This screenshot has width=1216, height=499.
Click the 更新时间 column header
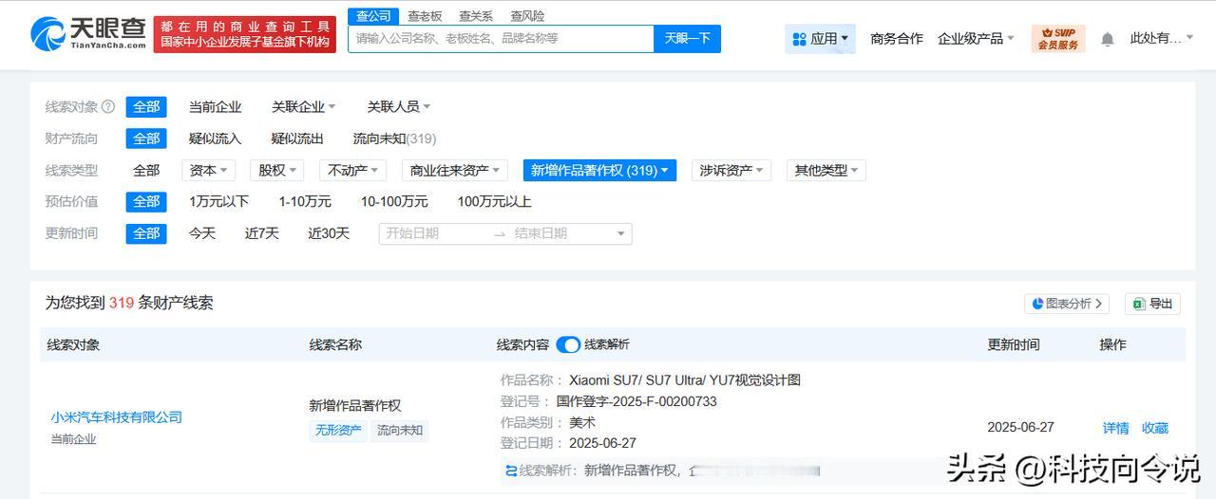tap(1014, 344)
